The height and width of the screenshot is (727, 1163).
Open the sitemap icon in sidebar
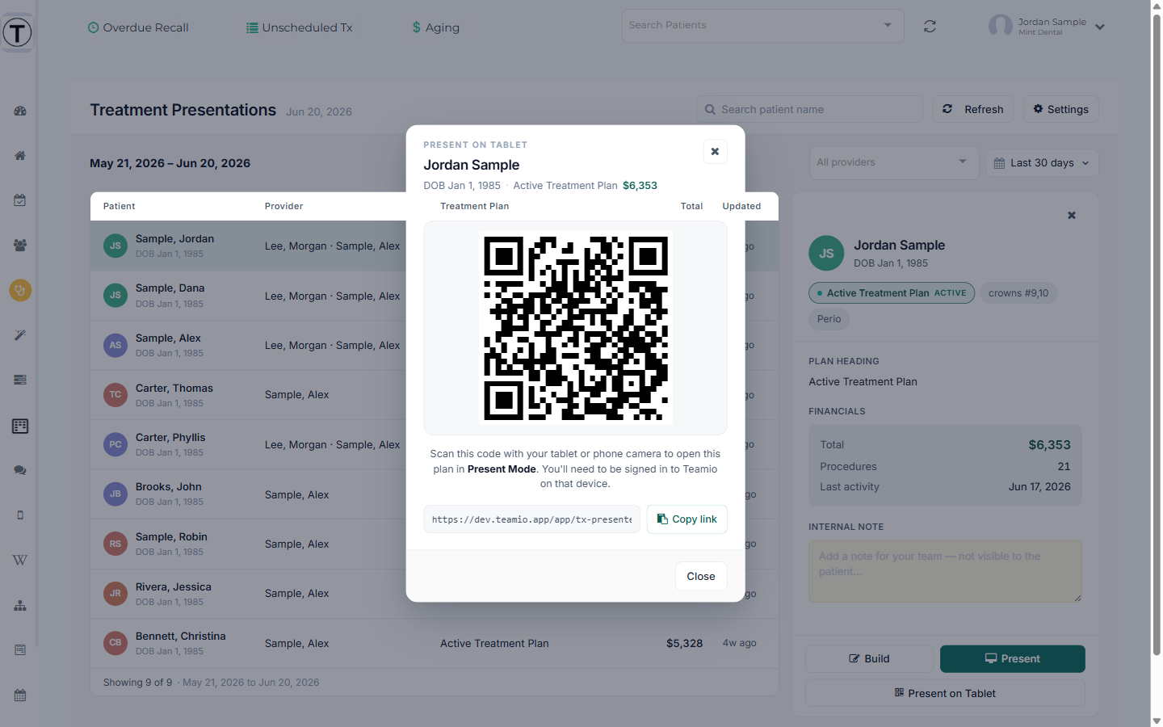coord(20,605)
